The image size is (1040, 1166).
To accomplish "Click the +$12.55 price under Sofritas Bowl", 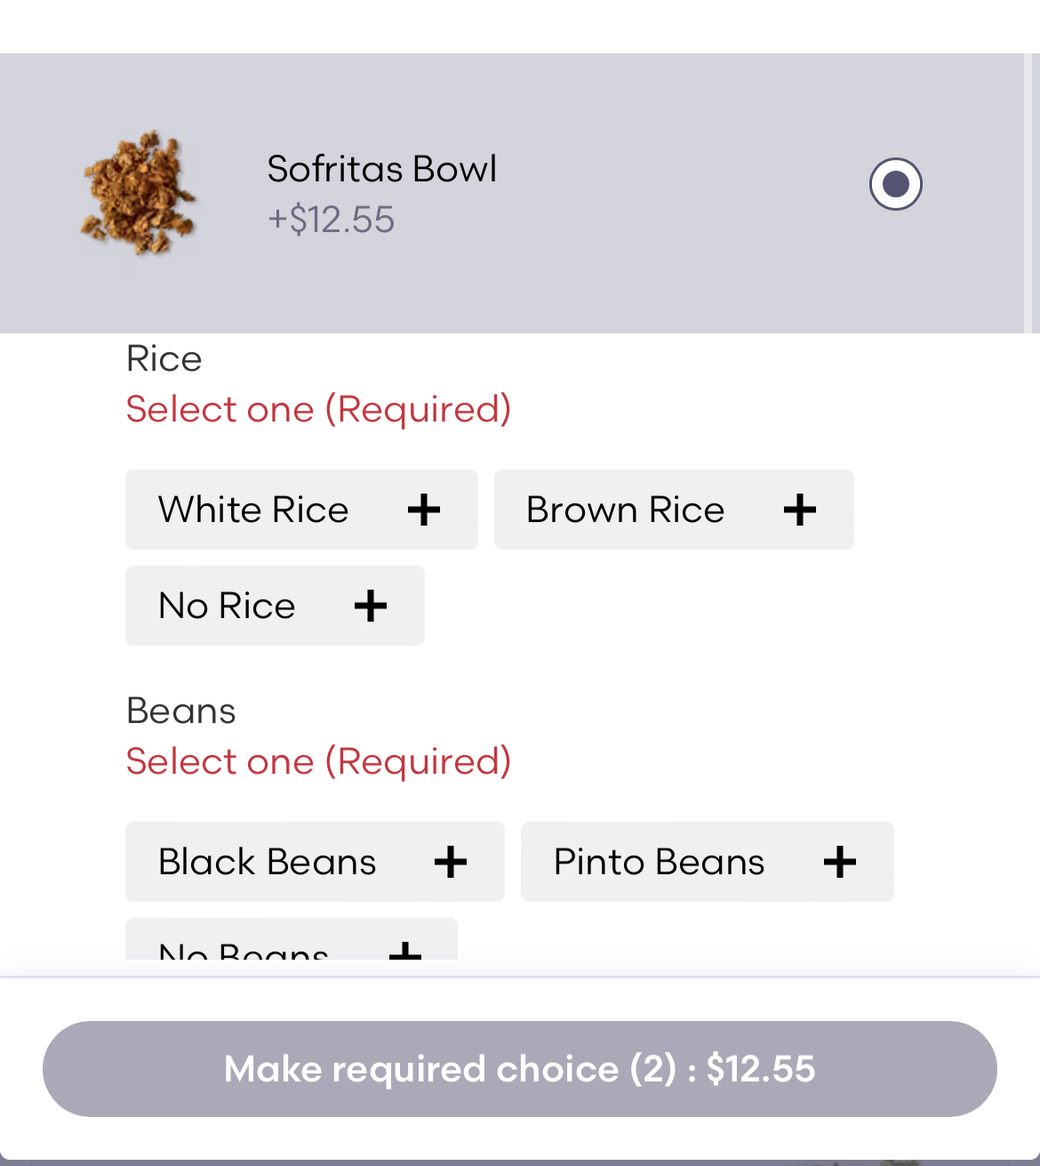I will [331, 220].
